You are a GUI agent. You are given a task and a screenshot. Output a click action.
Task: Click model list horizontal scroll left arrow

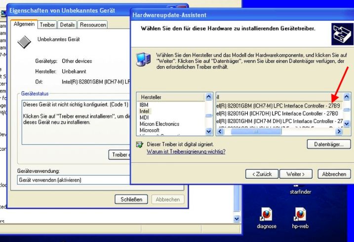point(220,131)
